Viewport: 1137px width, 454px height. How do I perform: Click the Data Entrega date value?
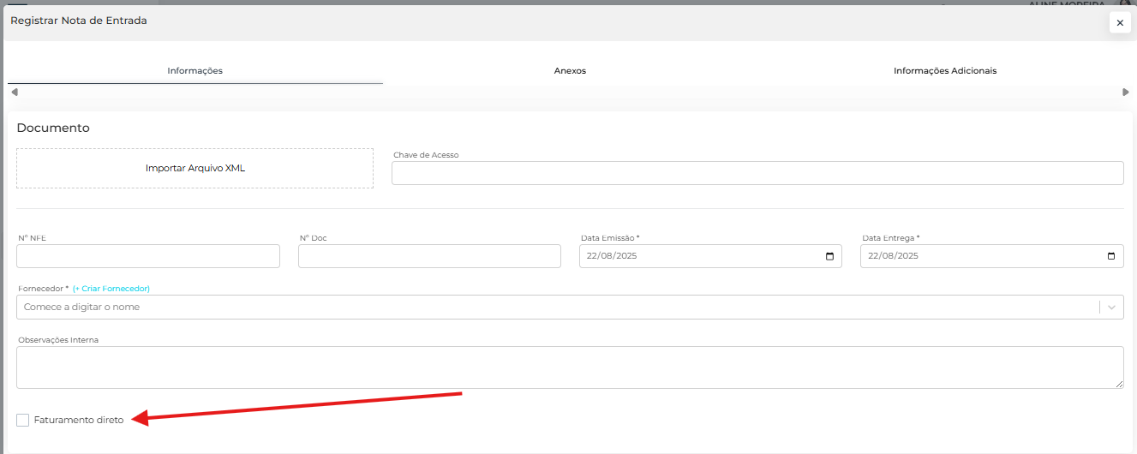point(893,256)
